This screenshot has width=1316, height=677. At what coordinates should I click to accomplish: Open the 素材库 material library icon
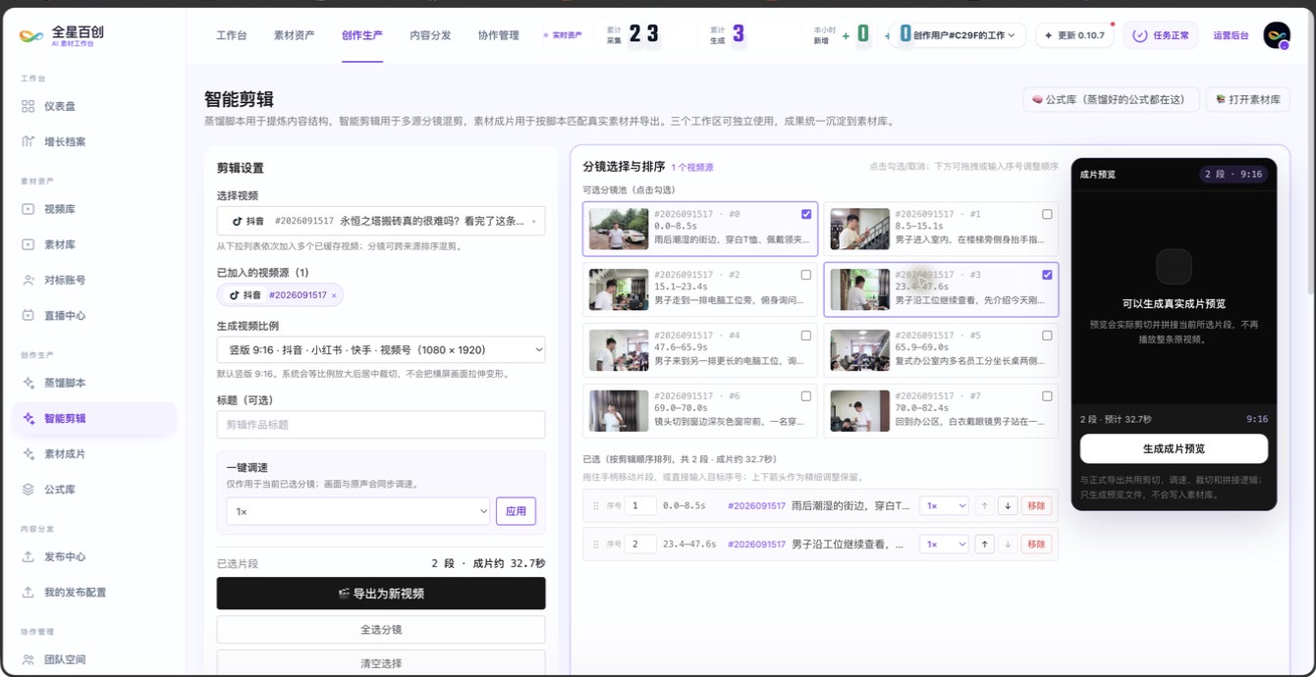pyautogui.click(x=27, y=244)
